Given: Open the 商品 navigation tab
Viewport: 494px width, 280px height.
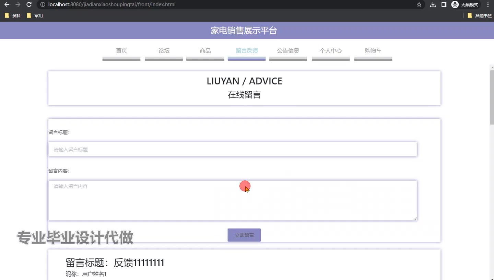Looking at the screenshot, I should coord(205,51).
